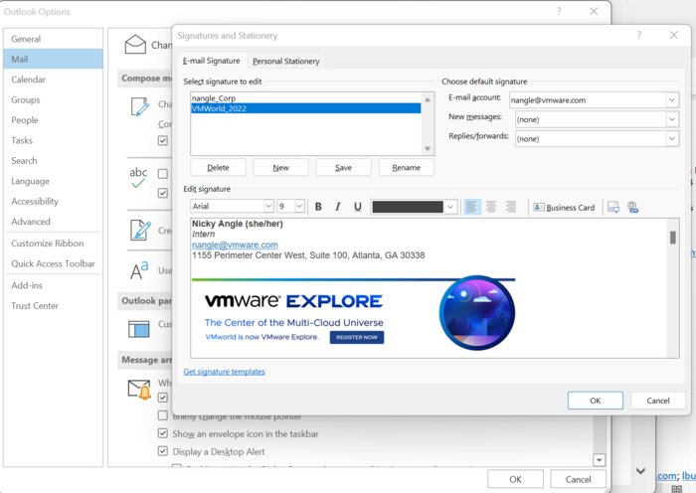Screen dimensions: 696x493
Task: Expand the New messages signature dropdown
Action: pos(672,118)
